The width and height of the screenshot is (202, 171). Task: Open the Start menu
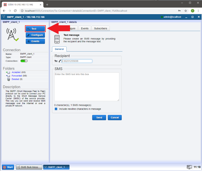coord(8,167)
